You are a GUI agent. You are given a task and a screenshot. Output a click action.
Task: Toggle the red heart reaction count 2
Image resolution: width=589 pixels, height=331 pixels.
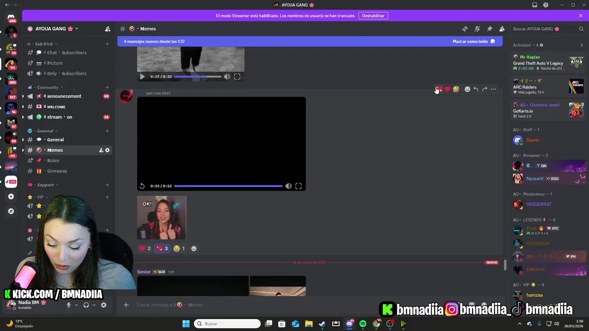coord(145,248)
